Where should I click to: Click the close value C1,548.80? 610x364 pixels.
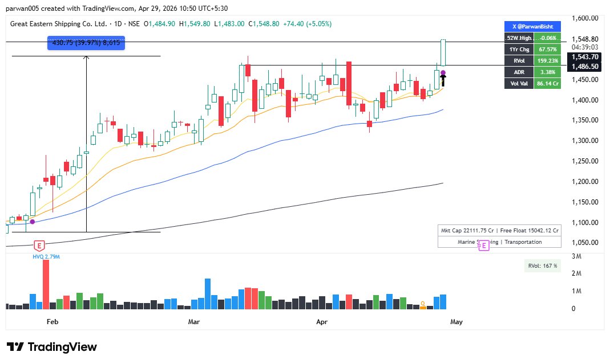264,24
